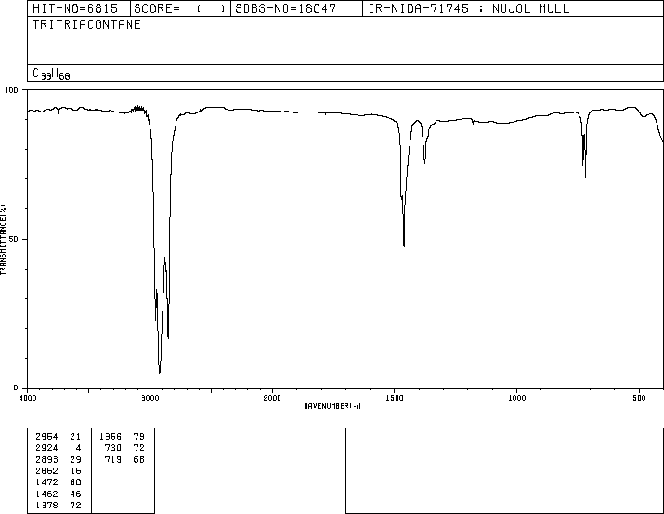Click the 4000 wavenumber axis label
This screenshot has height=514, width=664.
click(28, 398)
